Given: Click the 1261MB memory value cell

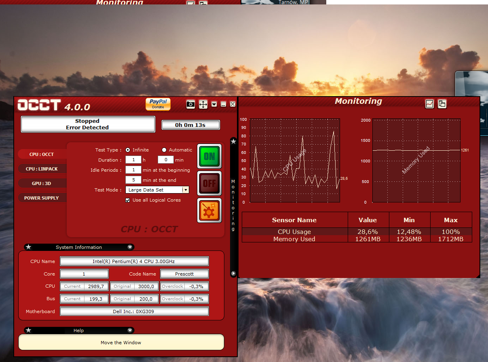Looking at the screenshot, I should point(368,239).
